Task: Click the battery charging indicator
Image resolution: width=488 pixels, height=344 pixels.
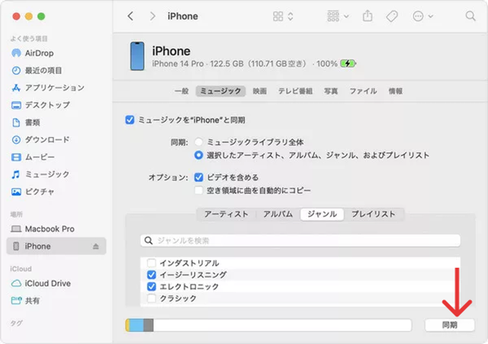Action: (348, 64)
